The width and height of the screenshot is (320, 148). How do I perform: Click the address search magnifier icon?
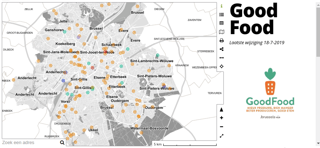coord(62,143)
